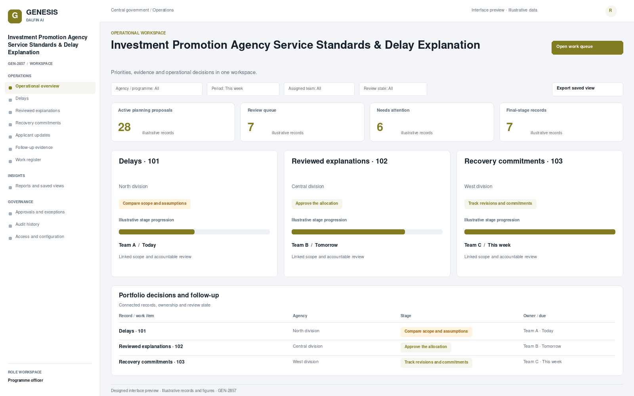The width and height of the screenshot is (634, 396).
Task: Select Recovery commitments · 103 table row
Action: [x=367, y=362]
